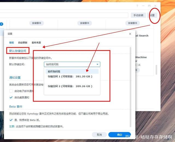
Task: Confirm settings with 确定 button
Action: coord(119,135)
